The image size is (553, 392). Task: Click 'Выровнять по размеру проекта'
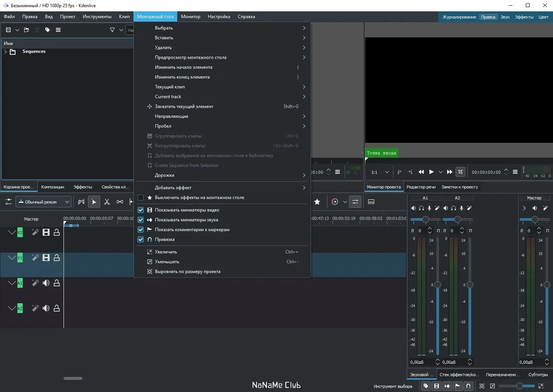tap(187, 272)
